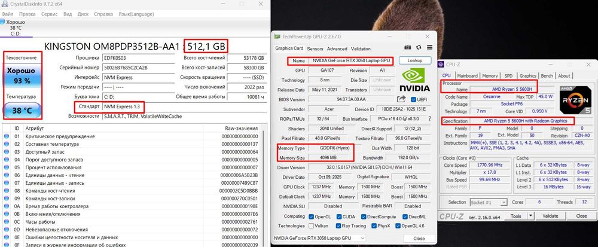Select Graphics Card tab in GPU-Z
Screen dimensions: 598x247
pyautogui.click(x=289, y=48)
